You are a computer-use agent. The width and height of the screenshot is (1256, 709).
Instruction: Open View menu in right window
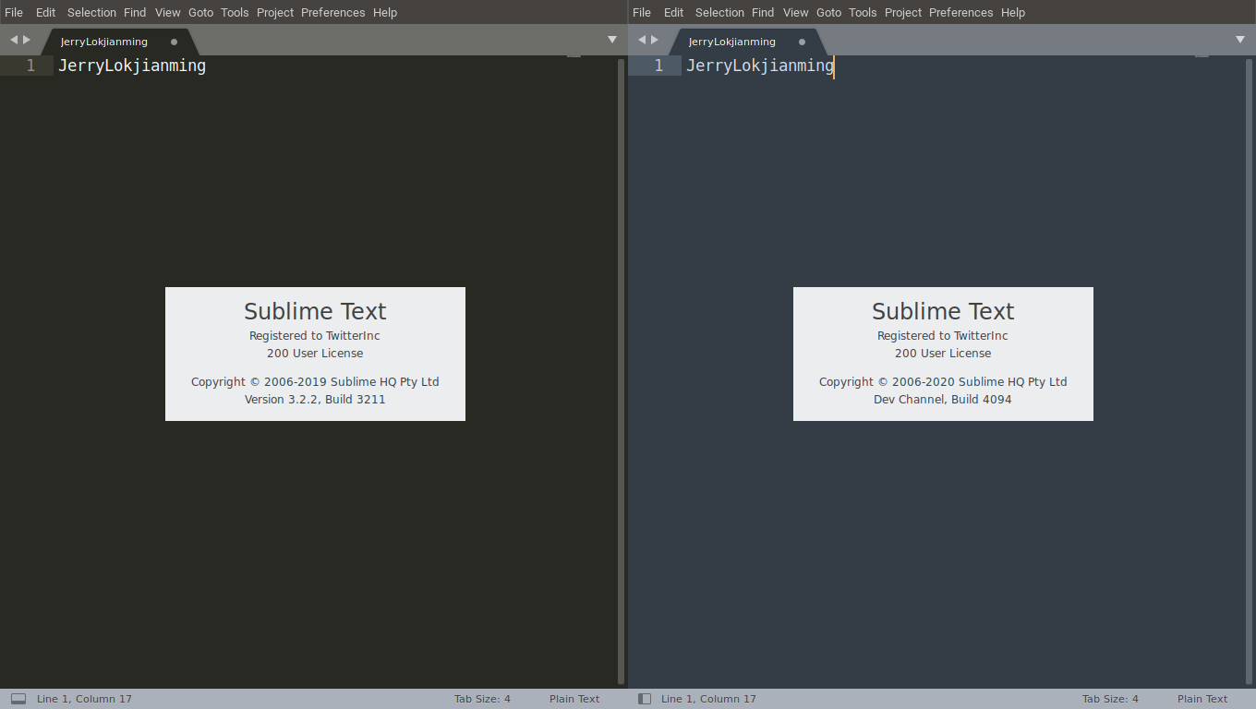coord(796,12)
